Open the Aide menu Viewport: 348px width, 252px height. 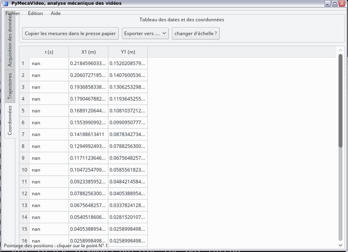[56, 14]
